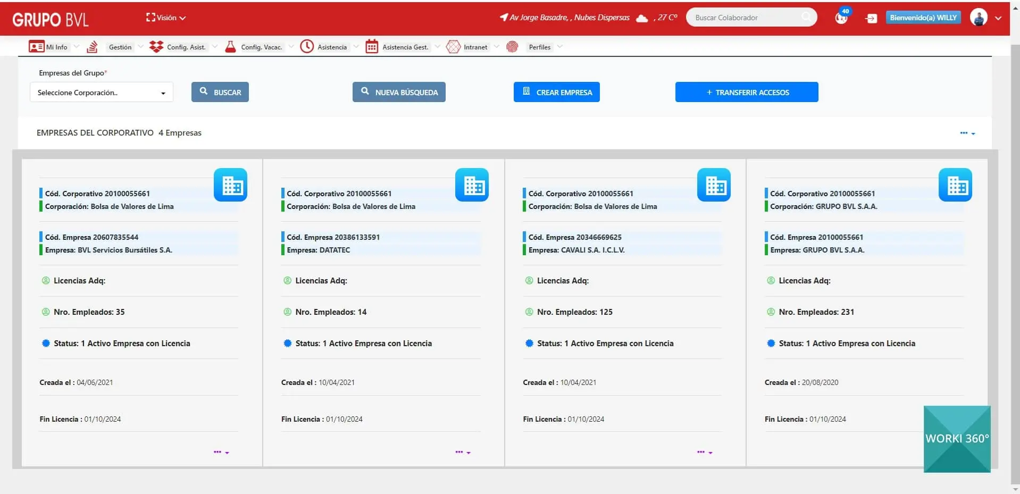The image size is (1020, 494).
Task: Open the Asistencia menu
Action: point(332,47)
